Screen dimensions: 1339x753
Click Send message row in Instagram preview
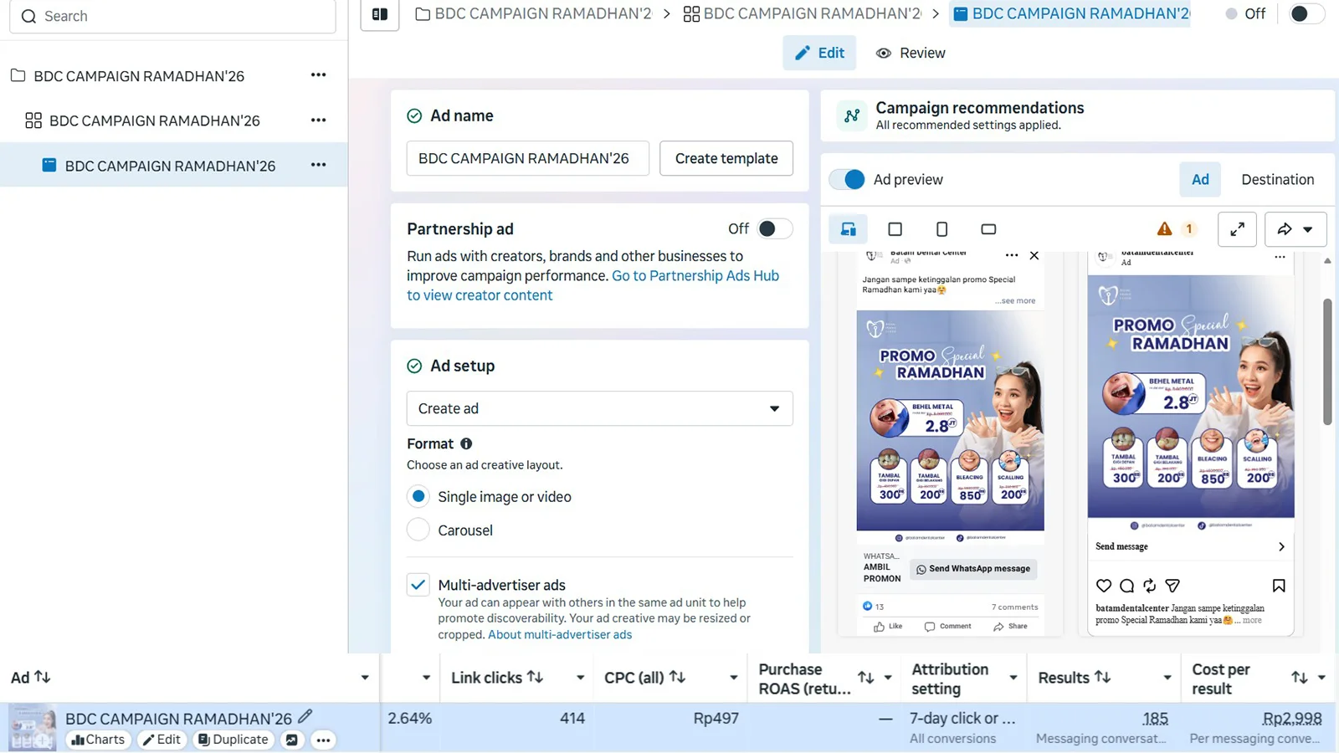pyautogui.click(x=1190, y=546)
